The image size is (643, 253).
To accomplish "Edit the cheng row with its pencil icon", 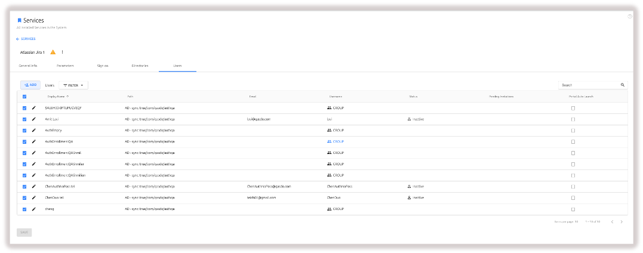I will coord(34,209).
